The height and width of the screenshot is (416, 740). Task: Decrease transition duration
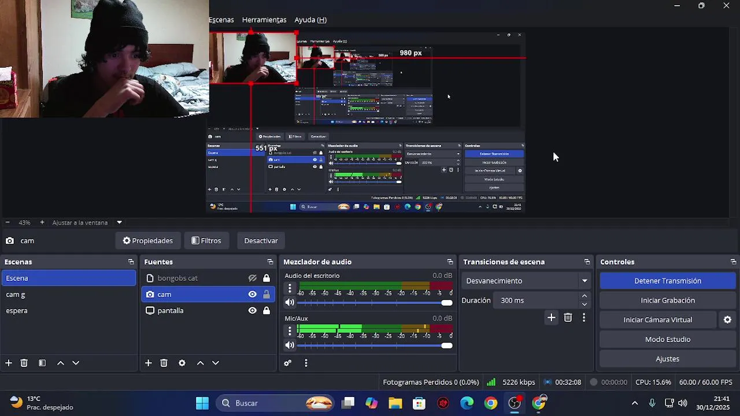coord(584,304)
